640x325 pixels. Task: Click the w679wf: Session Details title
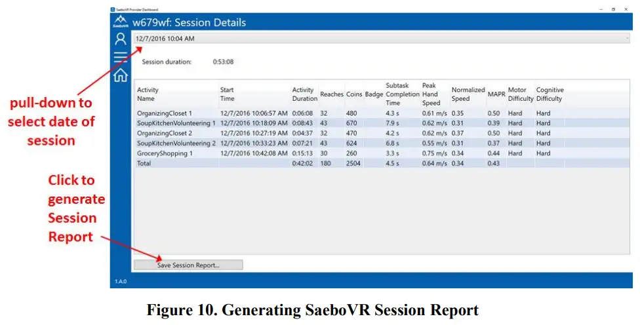pos(189,22)
